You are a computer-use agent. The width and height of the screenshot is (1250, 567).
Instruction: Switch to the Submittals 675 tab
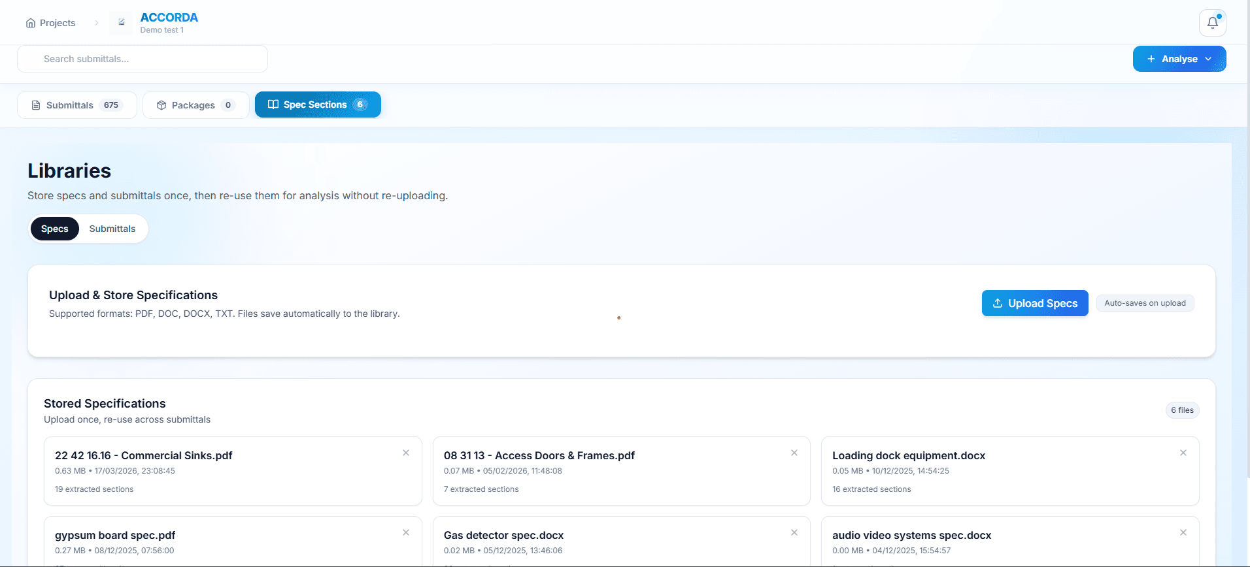[x=77, y=105]
